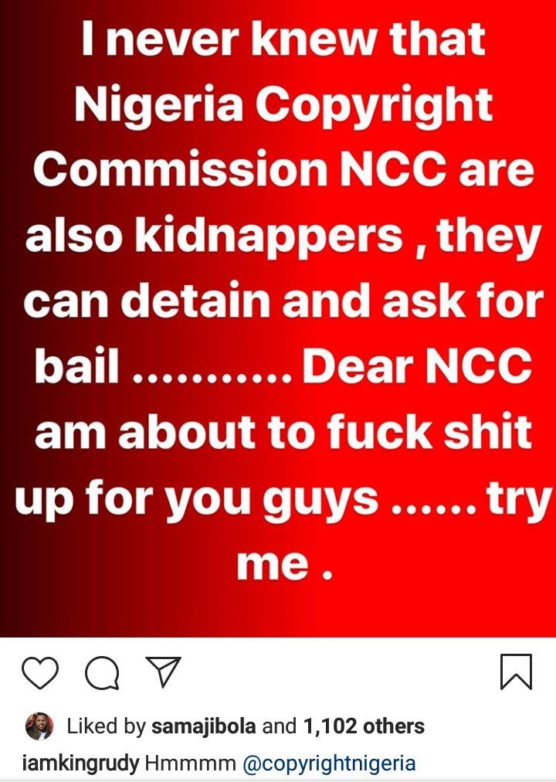Open comments with the speech bubble icon
Image resolution: width=556 pixels, height=782 pixels.
tap(102, 673)
